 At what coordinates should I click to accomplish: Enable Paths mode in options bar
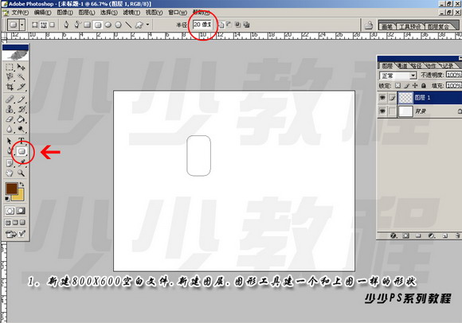44,25
